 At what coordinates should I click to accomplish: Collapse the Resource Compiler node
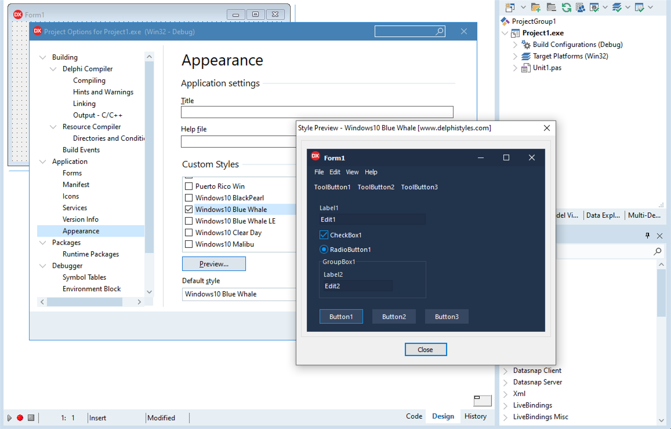(x=53, y=127)
